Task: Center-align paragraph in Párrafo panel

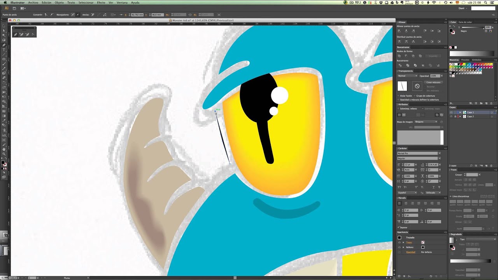Action: point(406,203)
